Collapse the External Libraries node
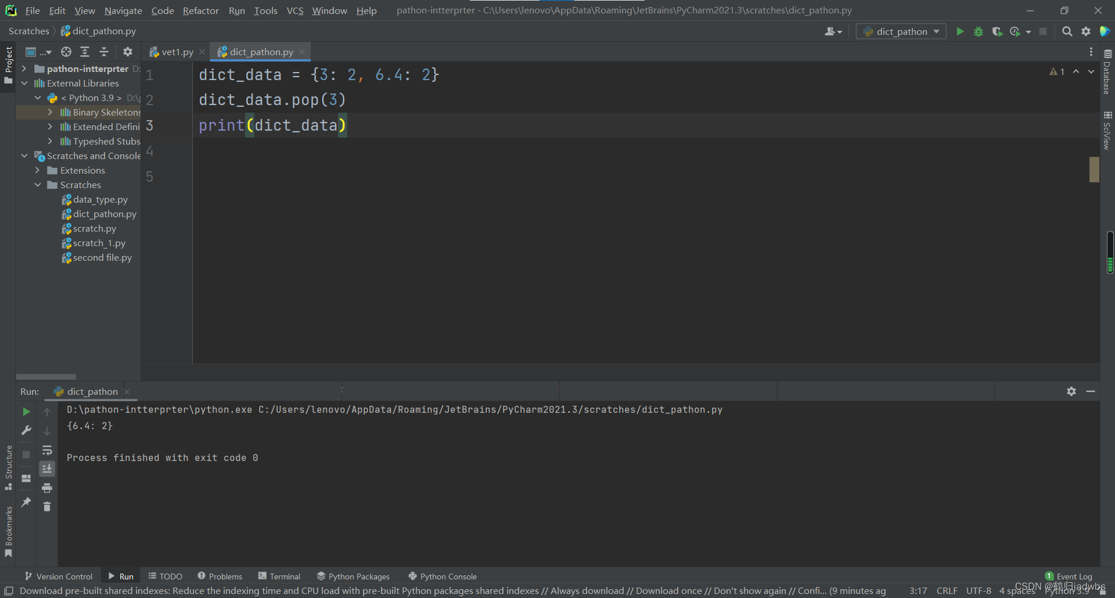The height and width of the screenshot is (598, 1115). 24,83
